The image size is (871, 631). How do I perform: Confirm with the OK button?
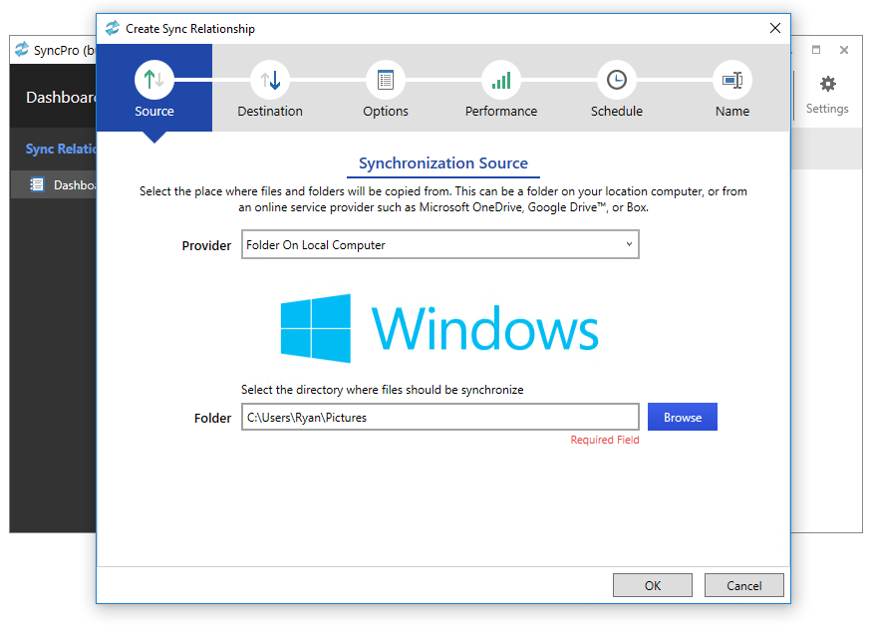(653, 585)
